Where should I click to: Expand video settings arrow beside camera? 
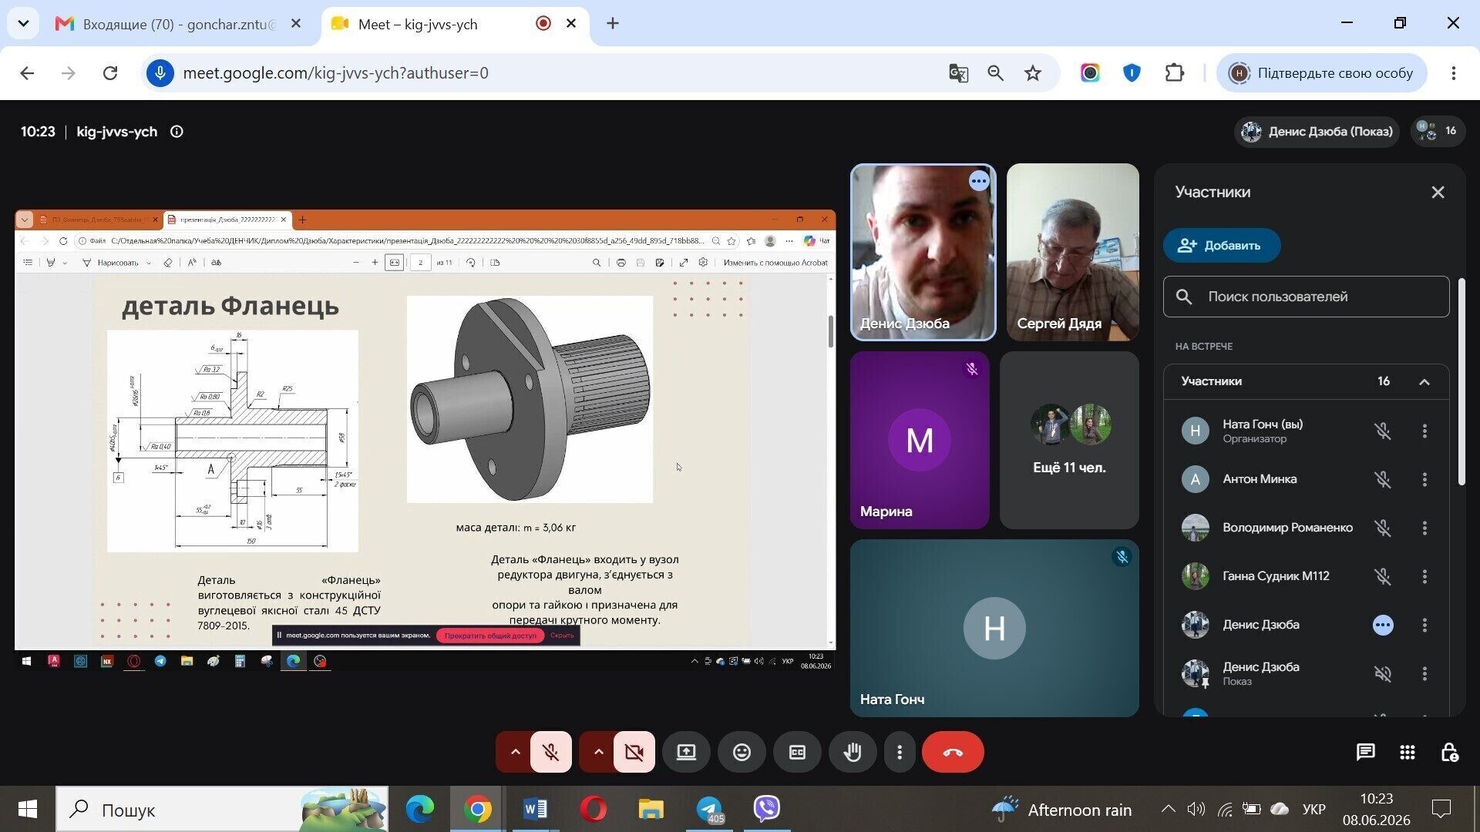598,752
